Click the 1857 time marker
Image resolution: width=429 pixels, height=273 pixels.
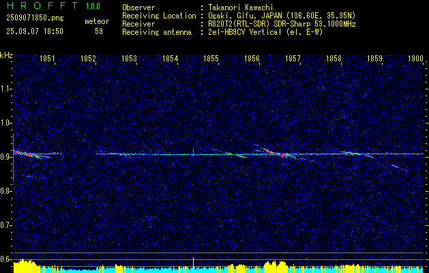coord(293,58)
